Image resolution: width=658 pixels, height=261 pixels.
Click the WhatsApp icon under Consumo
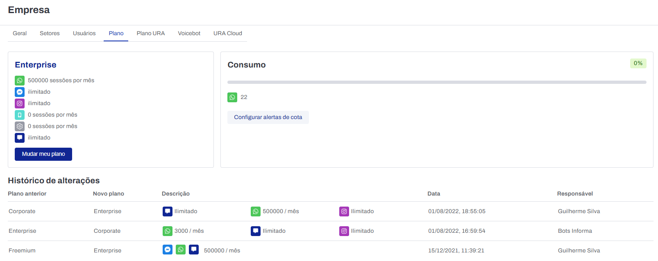coord(232,97)
